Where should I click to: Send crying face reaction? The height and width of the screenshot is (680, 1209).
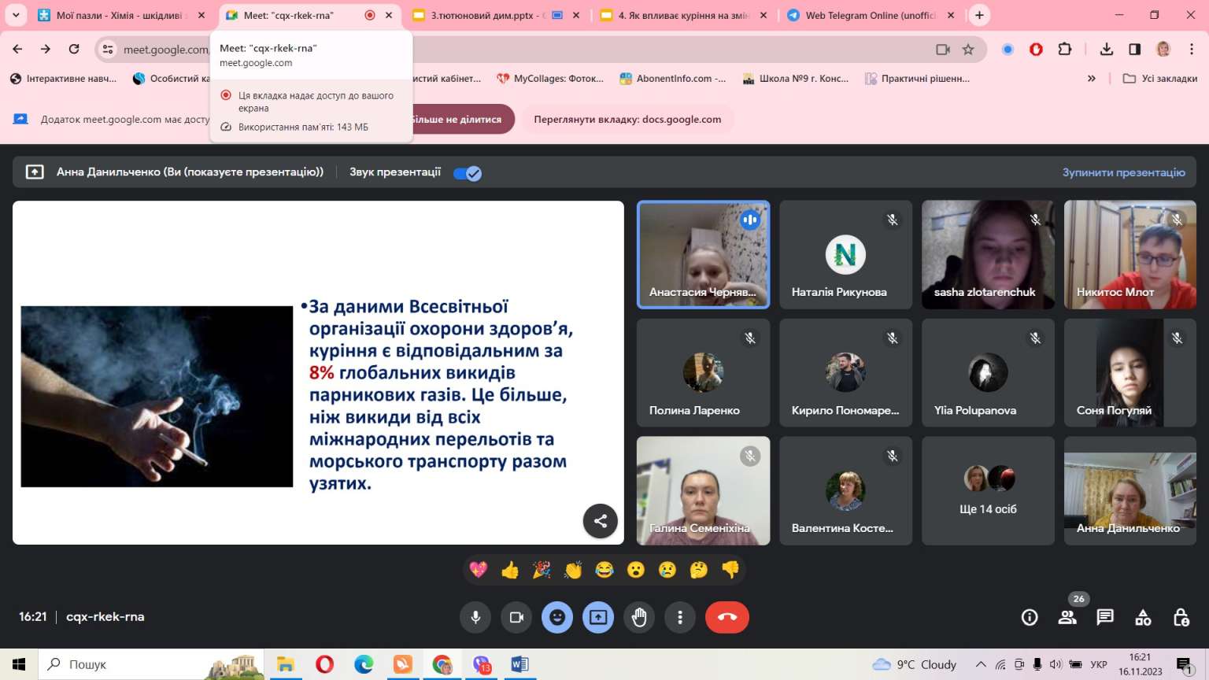click(x=667, y=569)
